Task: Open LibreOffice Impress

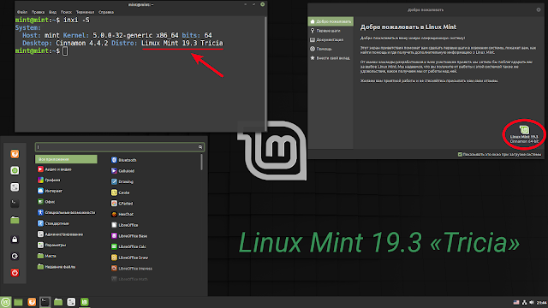Action: point(132,268)
